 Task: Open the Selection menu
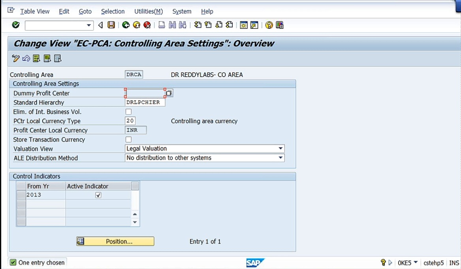pyautogui.click(x=113, y=11)
